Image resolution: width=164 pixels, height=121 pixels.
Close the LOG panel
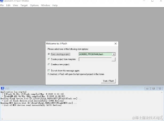(x=160, y=89)
